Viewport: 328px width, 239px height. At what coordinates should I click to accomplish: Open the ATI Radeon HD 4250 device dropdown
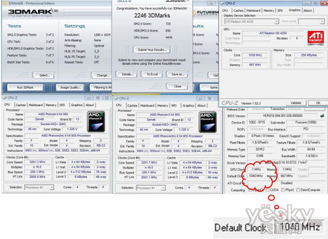point(252,22)
